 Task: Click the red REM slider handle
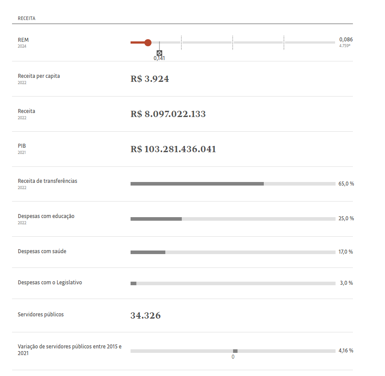click(148, 43)
